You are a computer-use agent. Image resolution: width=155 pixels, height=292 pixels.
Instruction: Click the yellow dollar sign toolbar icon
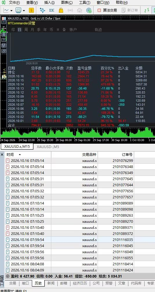(31, 10)
